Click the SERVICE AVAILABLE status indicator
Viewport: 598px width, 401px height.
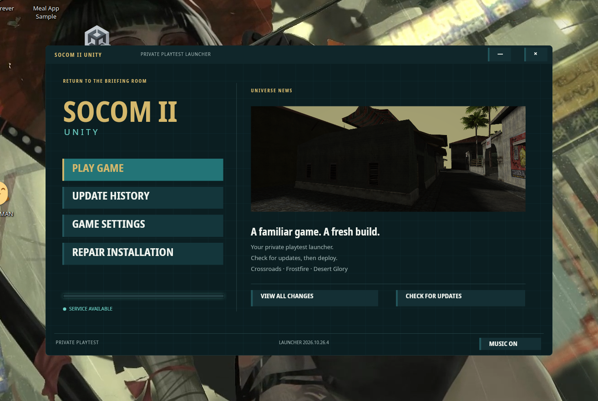coord(88,309)
